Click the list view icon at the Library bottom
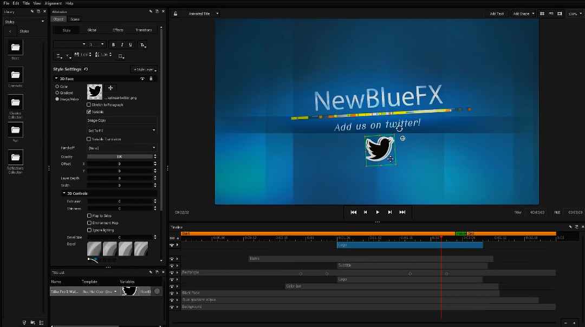585x327 pixels. [41, 323]
